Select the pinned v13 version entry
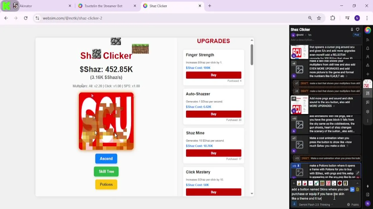Screen dimensions: 373x209 pyautogui.click(x=326, y=171)
